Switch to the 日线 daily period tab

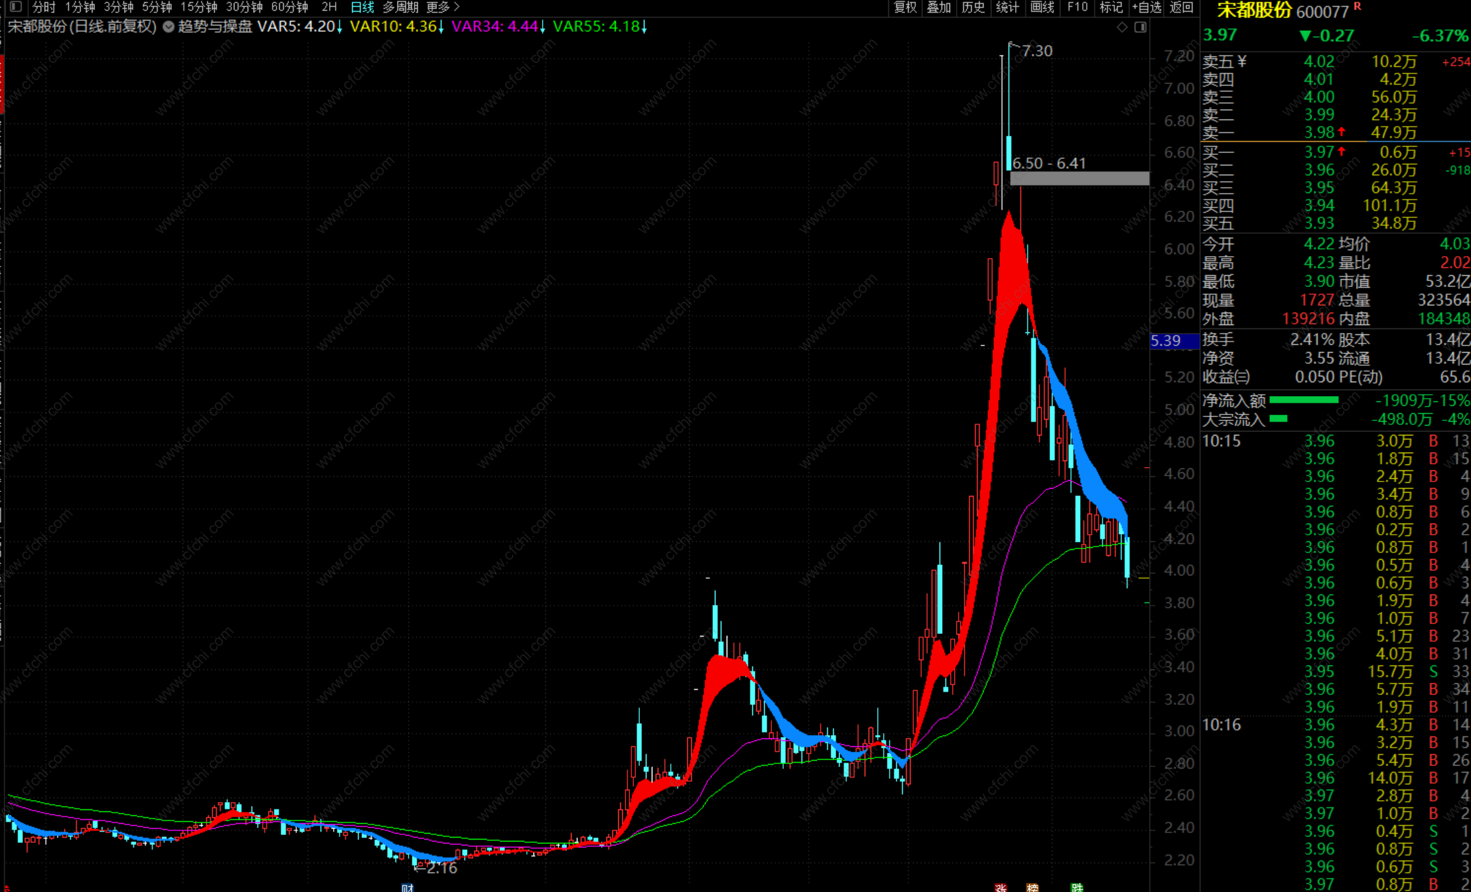pos(362,7)
